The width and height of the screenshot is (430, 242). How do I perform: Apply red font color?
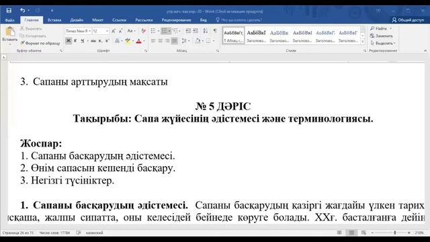point(139,41)
